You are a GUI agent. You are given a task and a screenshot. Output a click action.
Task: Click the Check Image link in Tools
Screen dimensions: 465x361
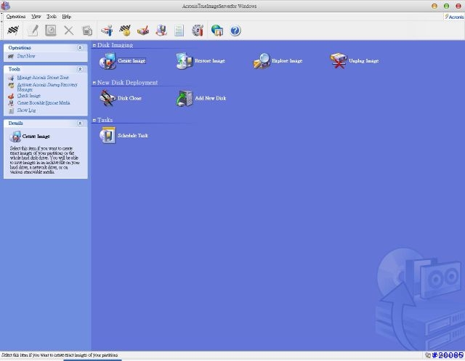pyautogui.click(x=29, y=96)
